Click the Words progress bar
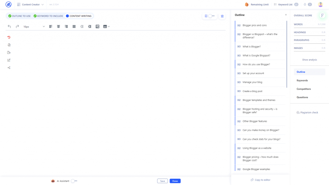 coord(309,28)
